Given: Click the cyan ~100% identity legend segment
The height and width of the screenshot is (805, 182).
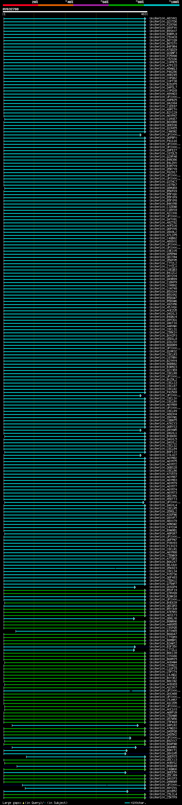Looking at the screenshot, I should tap(162, 5).
